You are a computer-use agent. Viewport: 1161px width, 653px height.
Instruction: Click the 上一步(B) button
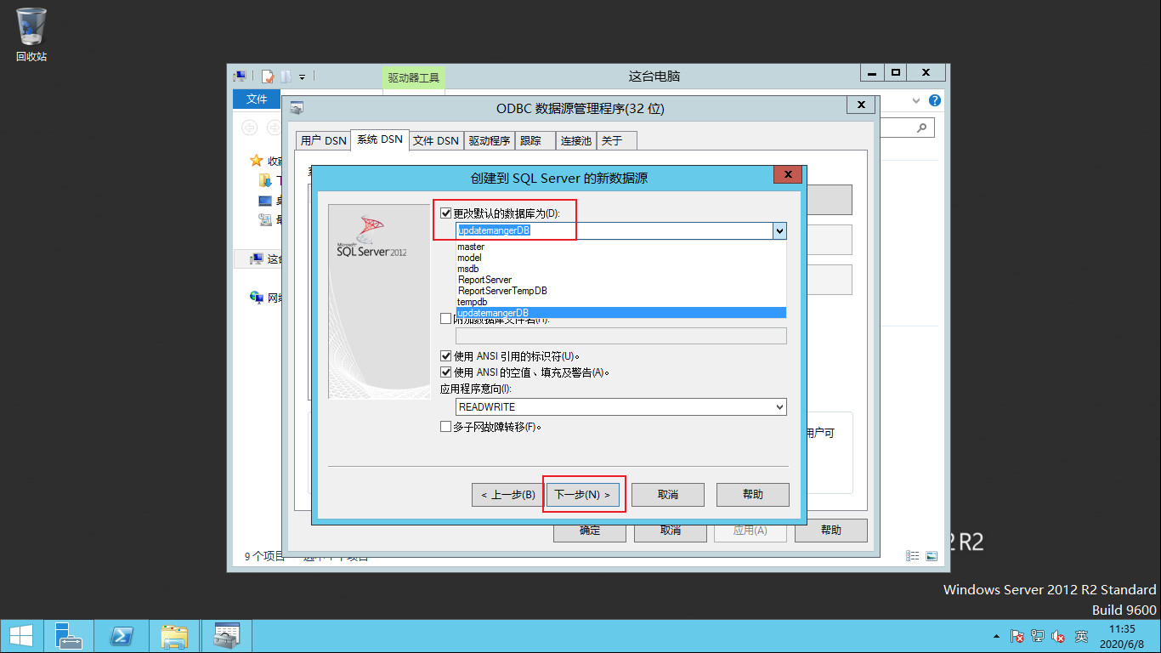(x=507, y=494)
